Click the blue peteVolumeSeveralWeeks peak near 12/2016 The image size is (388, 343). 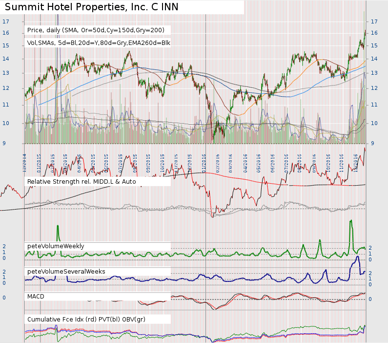[357, 257]
